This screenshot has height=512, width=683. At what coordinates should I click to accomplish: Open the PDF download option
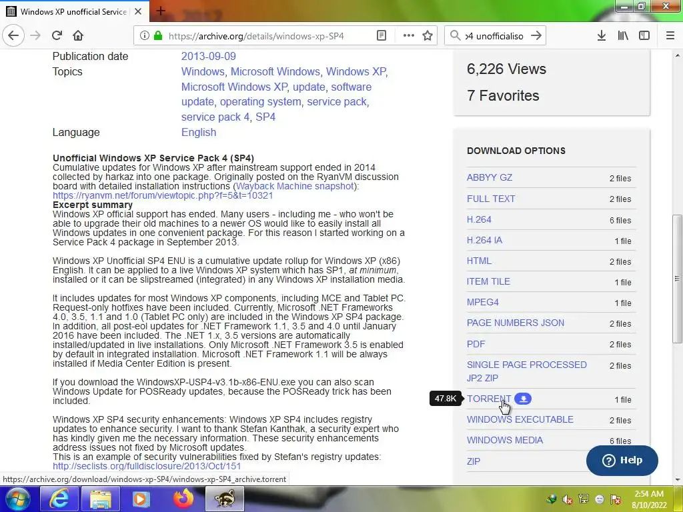tap(476, 344)
